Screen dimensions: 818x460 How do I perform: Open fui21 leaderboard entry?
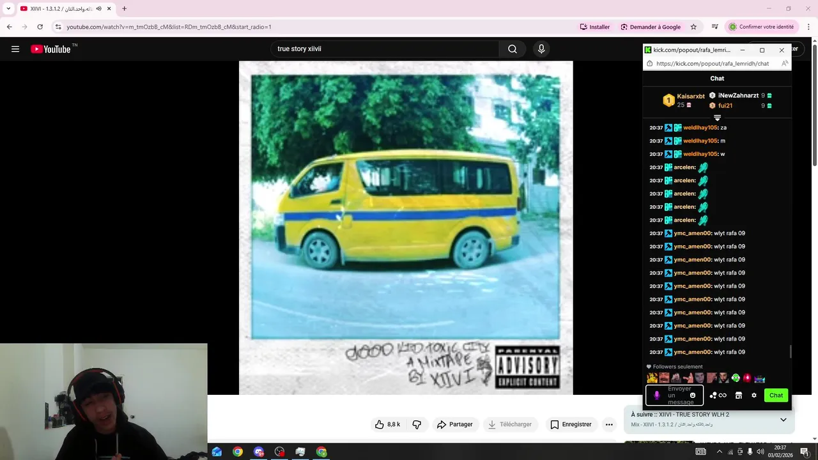(x=740, y=105)
